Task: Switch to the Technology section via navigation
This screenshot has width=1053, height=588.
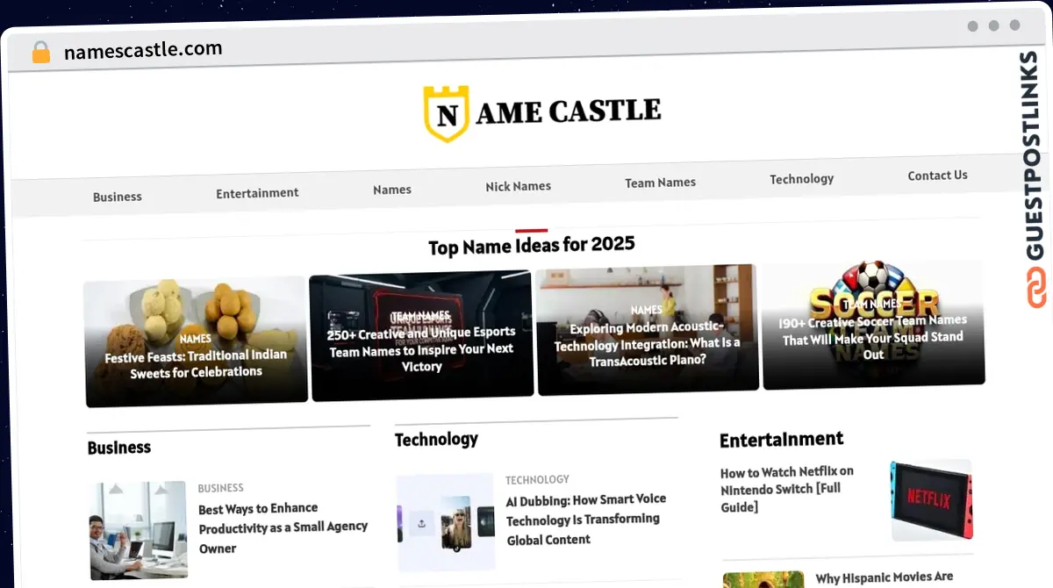Action: pyautogui.click(x=801, y=178)
